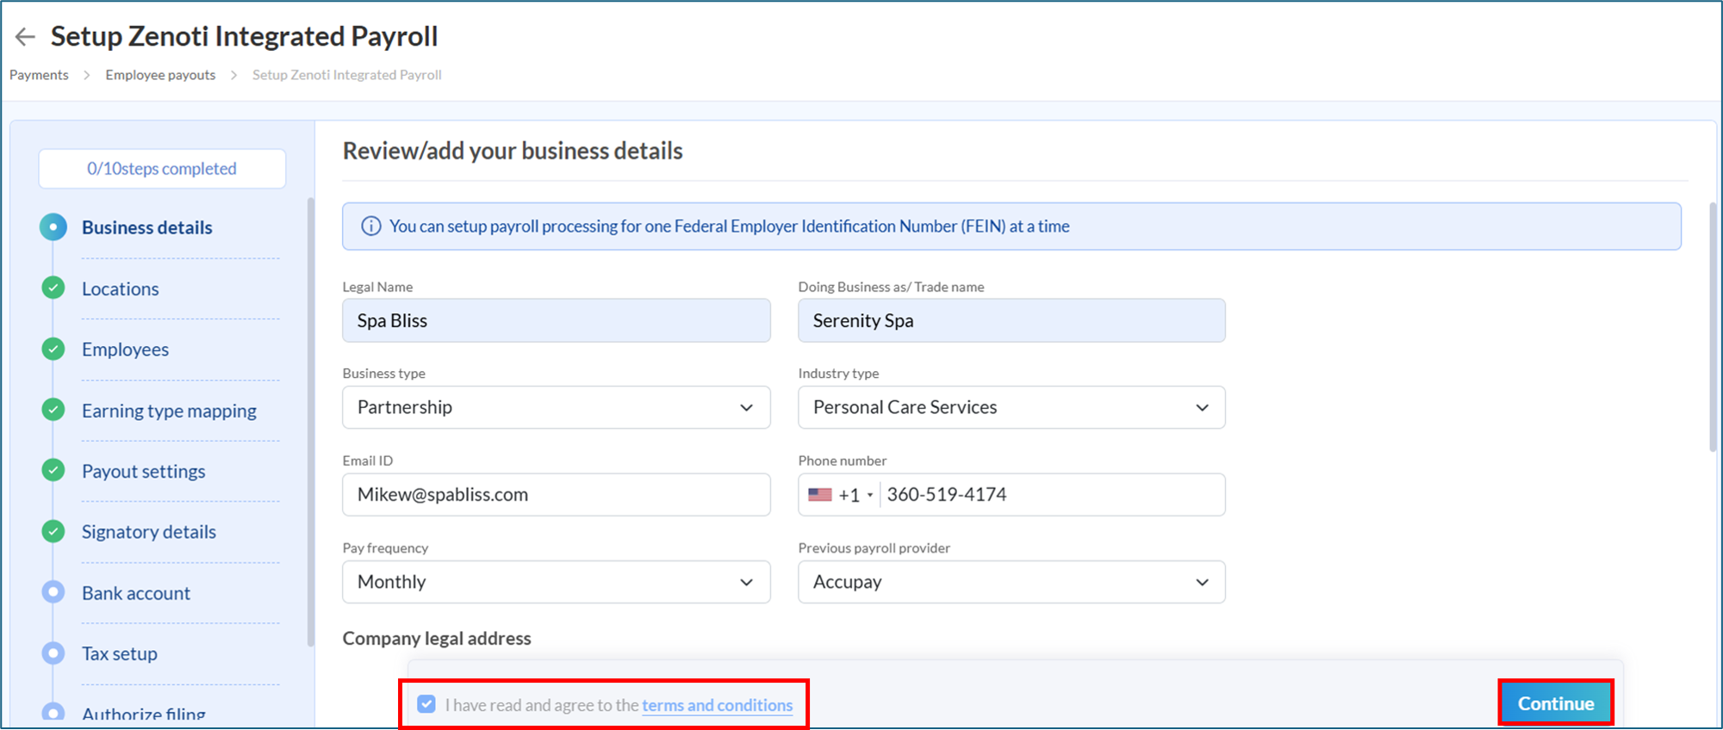The height and width of the screenshot is (730, 1723).
Task: Click green checkmark beside Payout settings
Action: click(53, 470)
